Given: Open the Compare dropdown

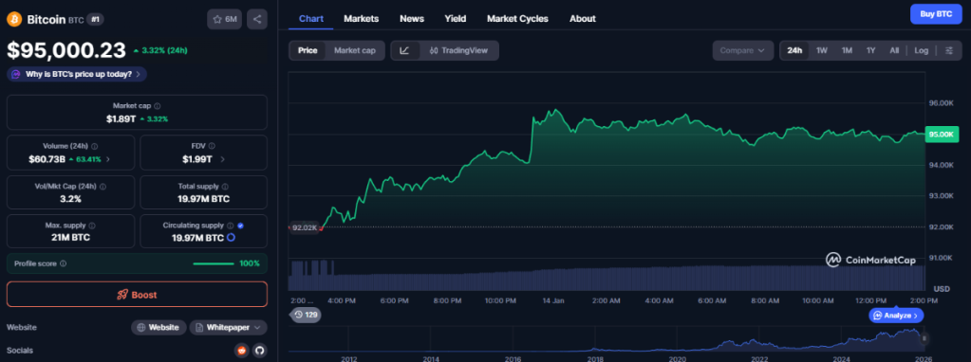Looking at the screenshot, I should pyautogui.click(x=742, y=50).
